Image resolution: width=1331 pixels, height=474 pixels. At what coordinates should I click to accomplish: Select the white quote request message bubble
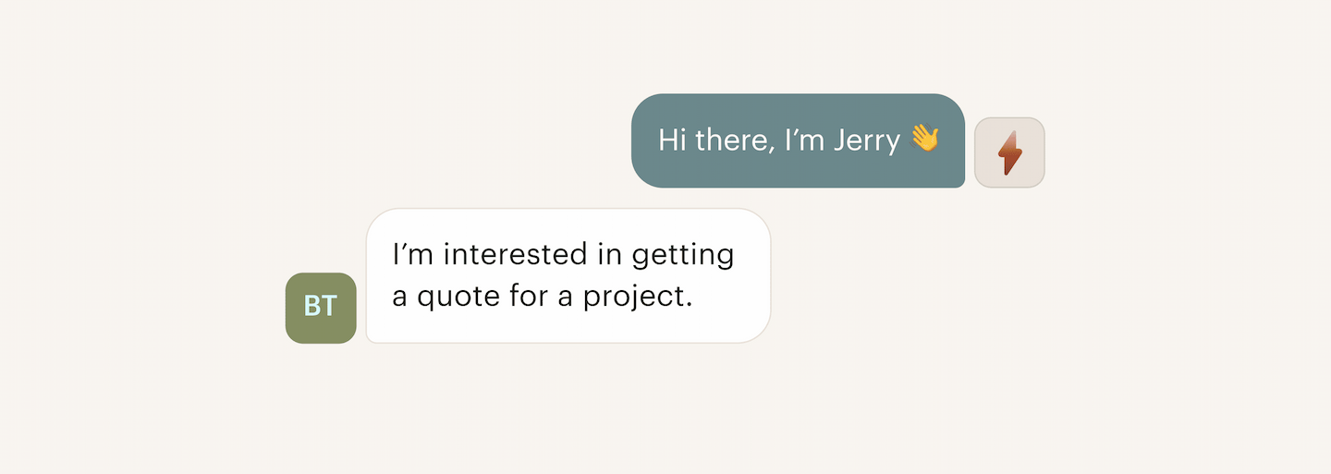point(568,275)
